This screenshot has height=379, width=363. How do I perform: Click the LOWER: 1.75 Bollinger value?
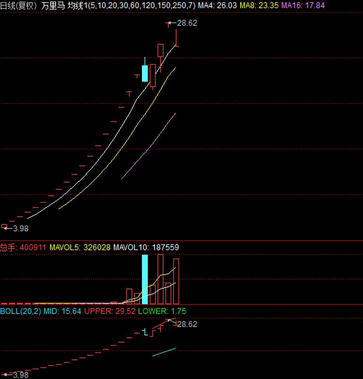[x=162, y=311]
